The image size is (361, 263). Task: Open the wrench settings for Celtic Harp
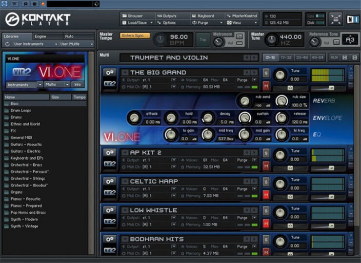coord(110,181)
